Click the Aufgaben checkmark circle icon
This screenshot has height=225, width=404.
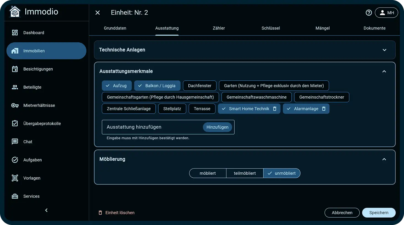15,160
